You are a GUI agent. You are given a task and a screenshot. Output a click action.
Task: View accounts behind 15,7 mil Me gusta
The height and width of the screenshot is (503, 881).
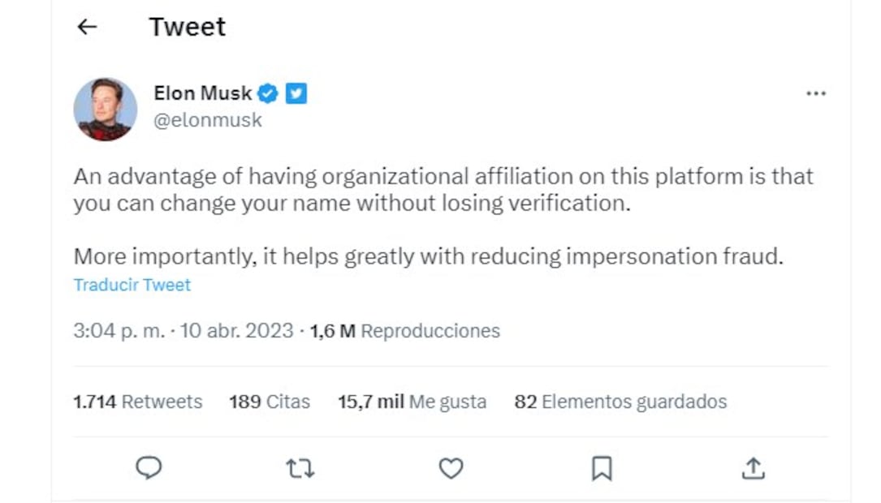click(x=412, y=401)
